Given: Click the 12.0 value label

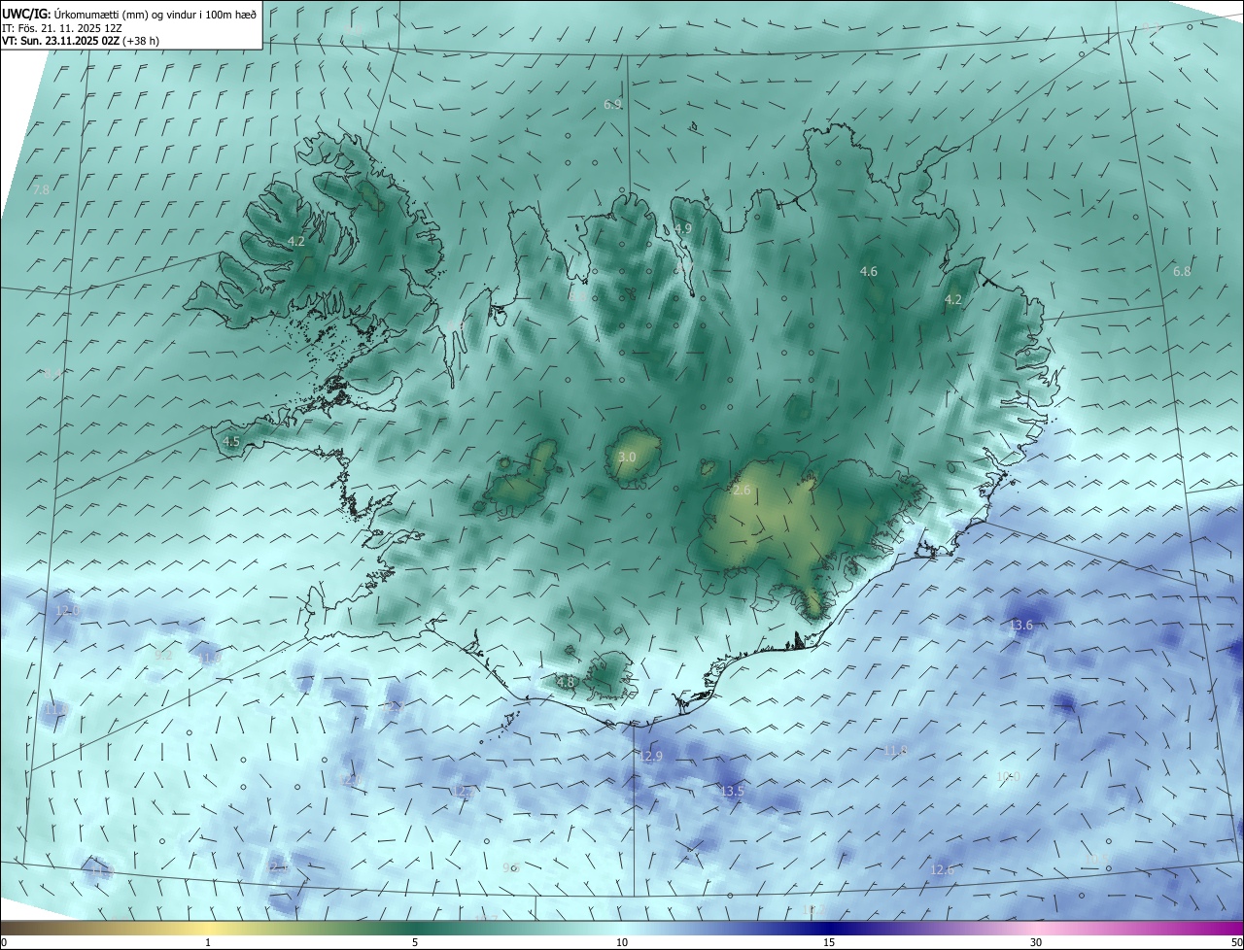Looking at the screenshot, I should click(66, 611).
